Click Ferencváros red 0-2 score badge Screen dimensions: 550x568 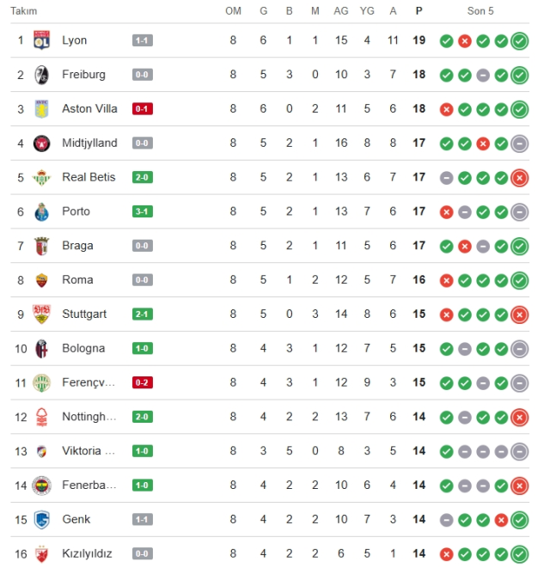(x=143, y=382)
